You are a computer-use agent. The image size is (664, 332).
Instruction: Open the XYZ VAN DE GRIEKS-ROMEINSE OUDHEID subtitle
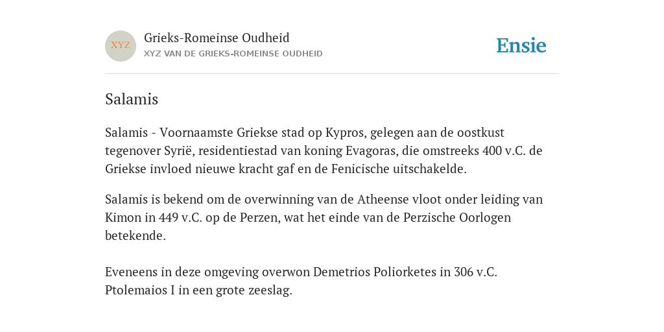(233, 54)
